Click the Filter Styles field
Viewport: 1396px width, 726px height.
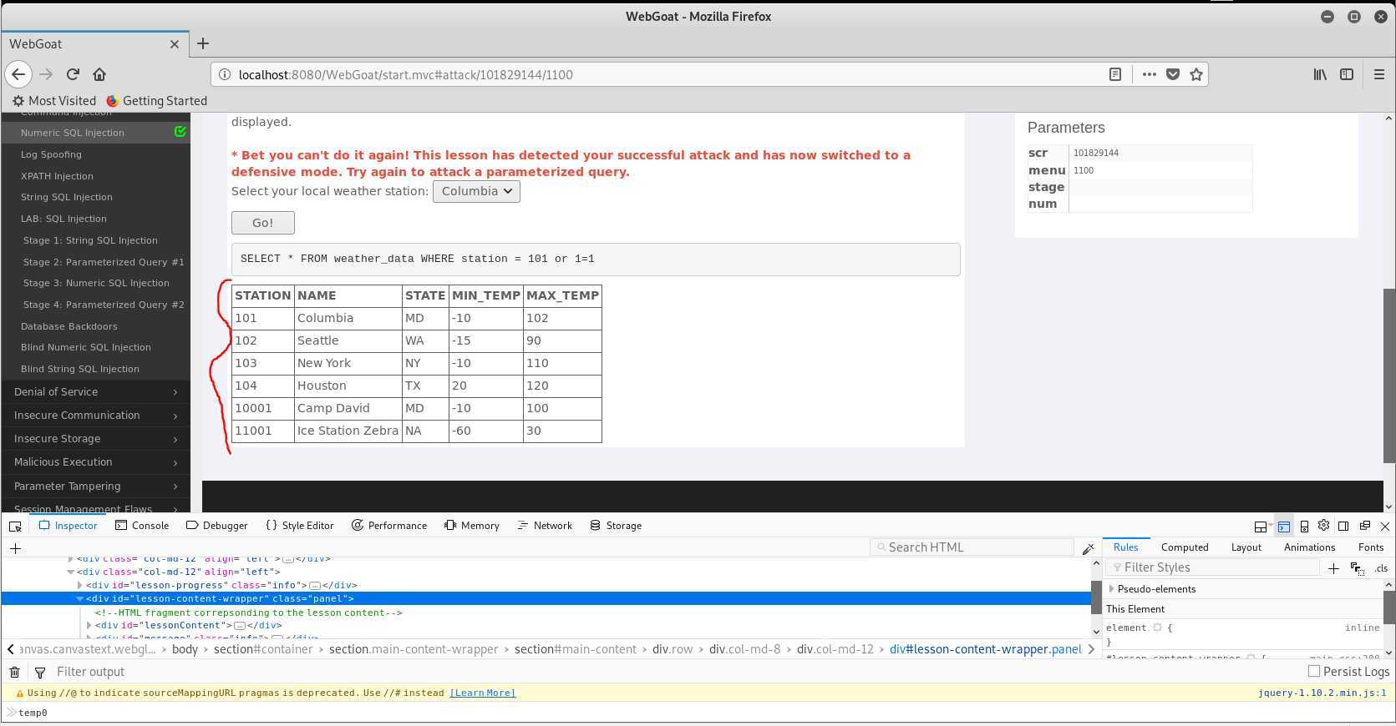click(x=1212, y=567)
